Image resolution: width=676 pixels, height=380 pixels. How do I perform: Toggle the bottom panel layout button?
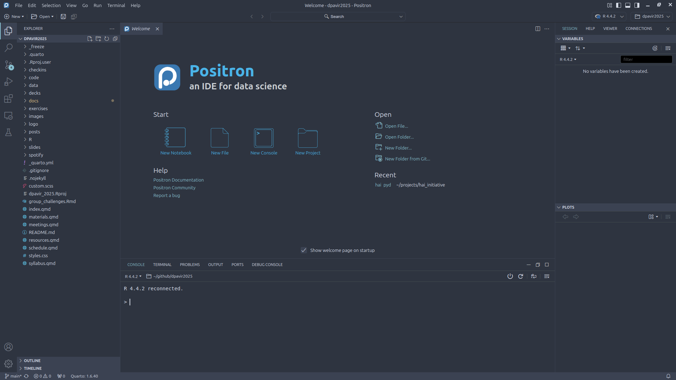click(x=628, y=5)
